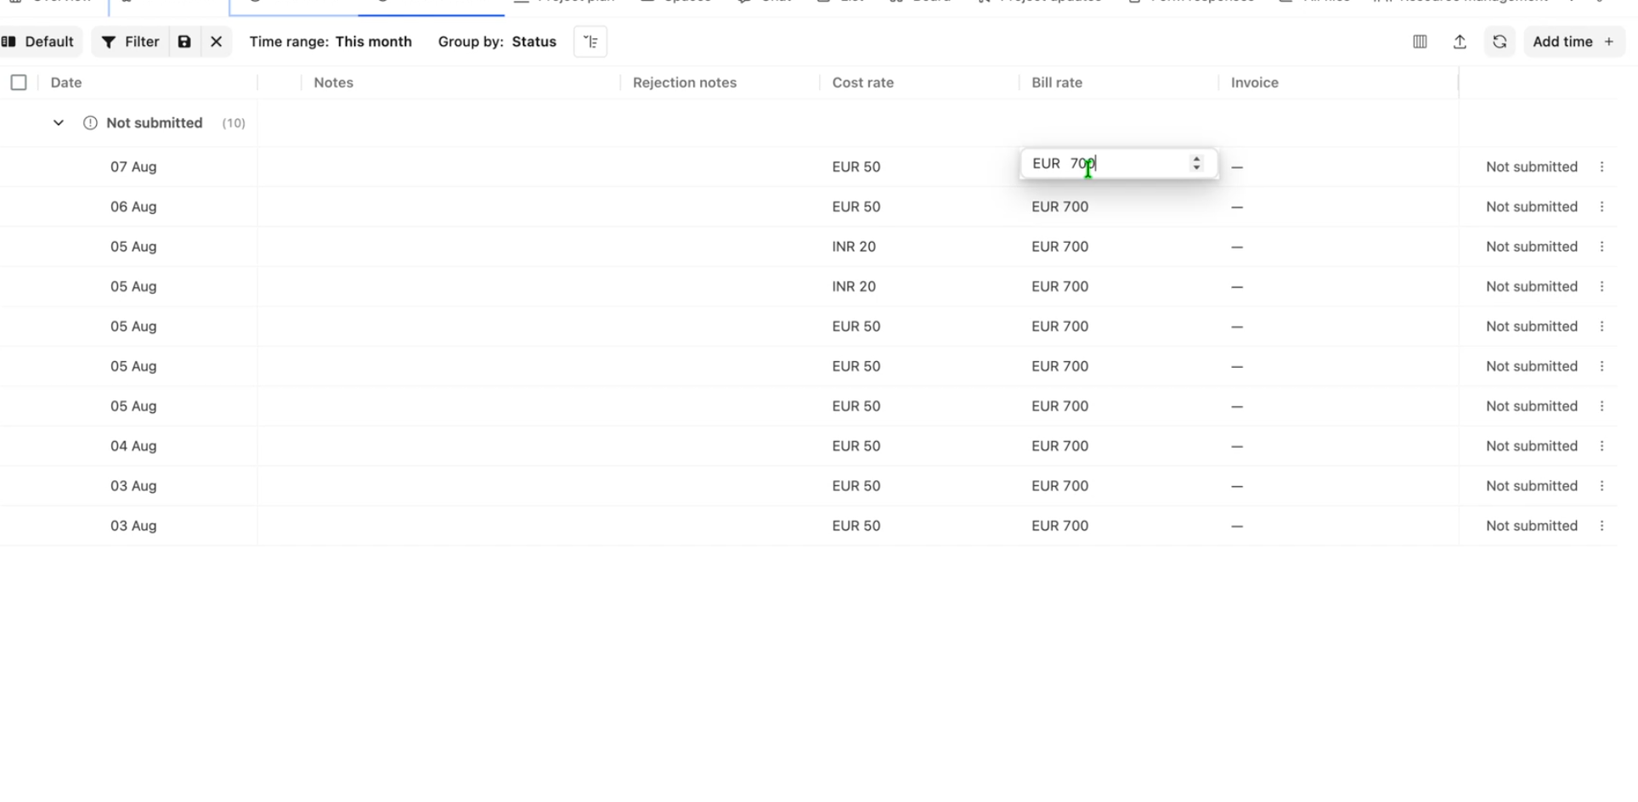Change the Time range from This month
Screen dimensions: 1638x802
coord(330,42)
